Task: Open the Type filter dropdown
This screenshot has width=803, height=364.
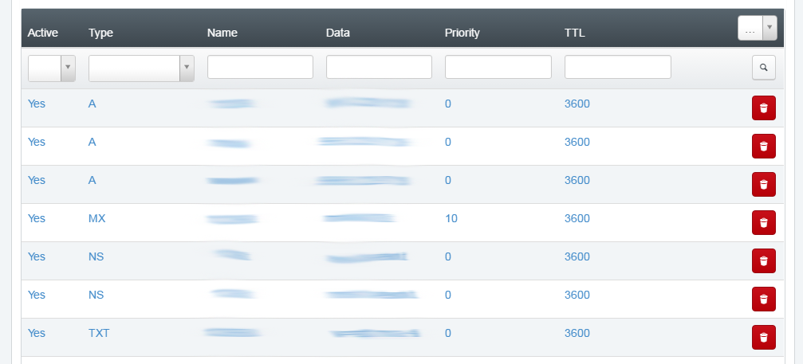Action: pos(141,68)
